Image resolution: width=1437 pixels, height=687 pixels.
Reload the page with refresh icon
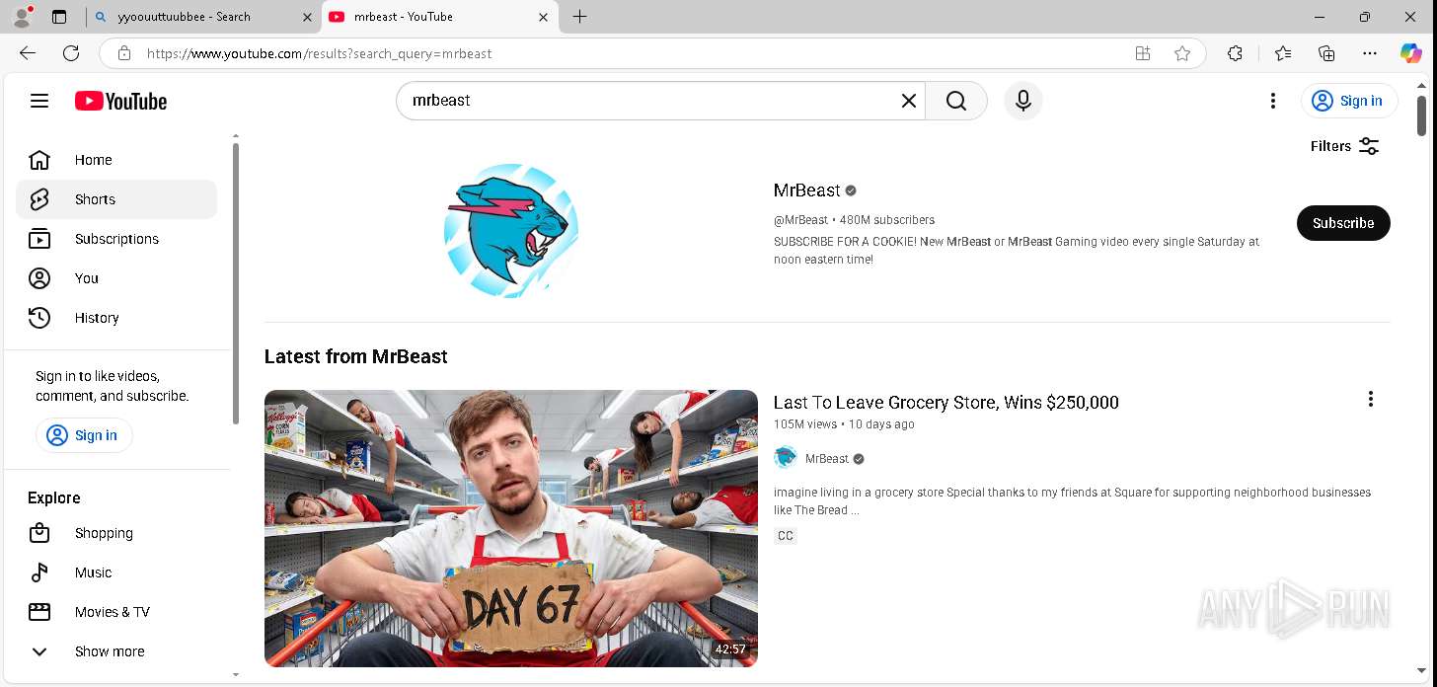71,53
